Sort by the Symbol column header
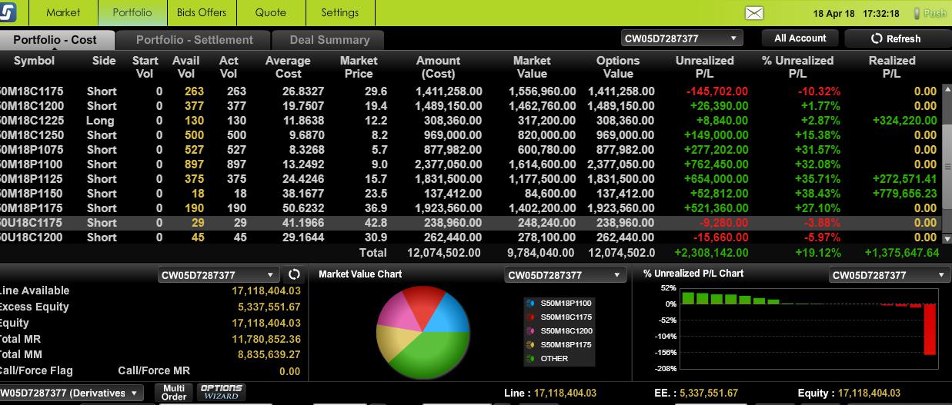 pyautogui.click(x=35, y=61)
